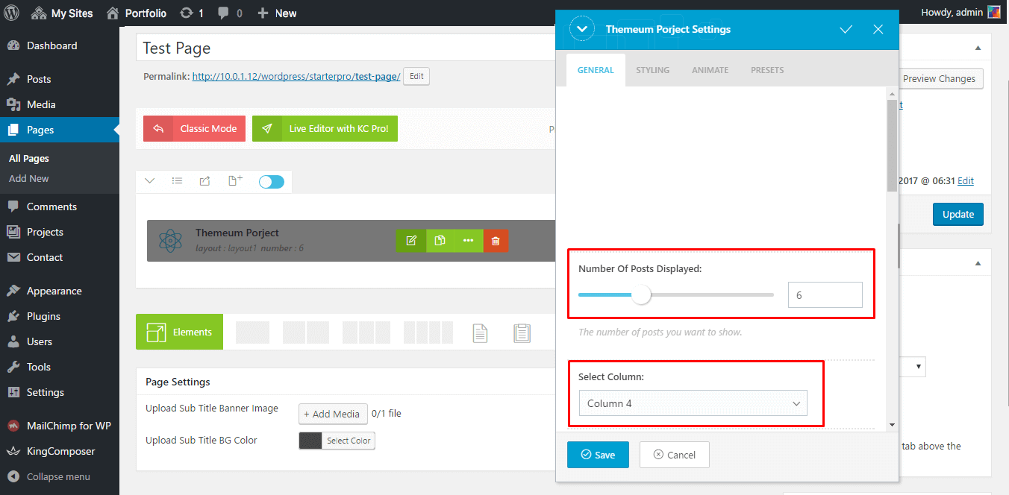The height and width of the screenshot is (495, 1009).
Task: Click the number of posts input field
Action: click(x=825, y=295)
